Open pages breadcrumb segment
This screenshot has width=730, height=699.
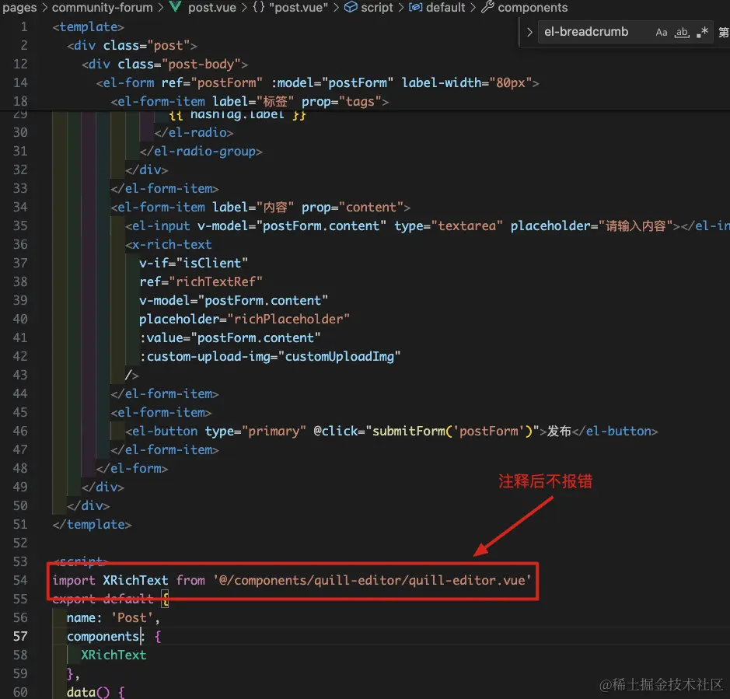tap(19, 8)
